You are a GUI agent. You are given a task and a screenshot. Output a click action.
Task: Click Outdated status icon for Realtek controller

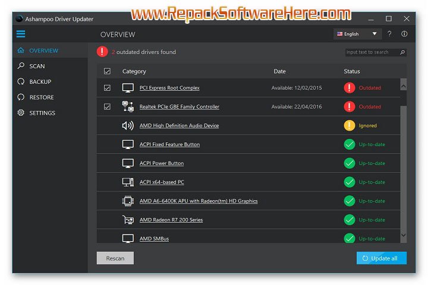(350, 107)
